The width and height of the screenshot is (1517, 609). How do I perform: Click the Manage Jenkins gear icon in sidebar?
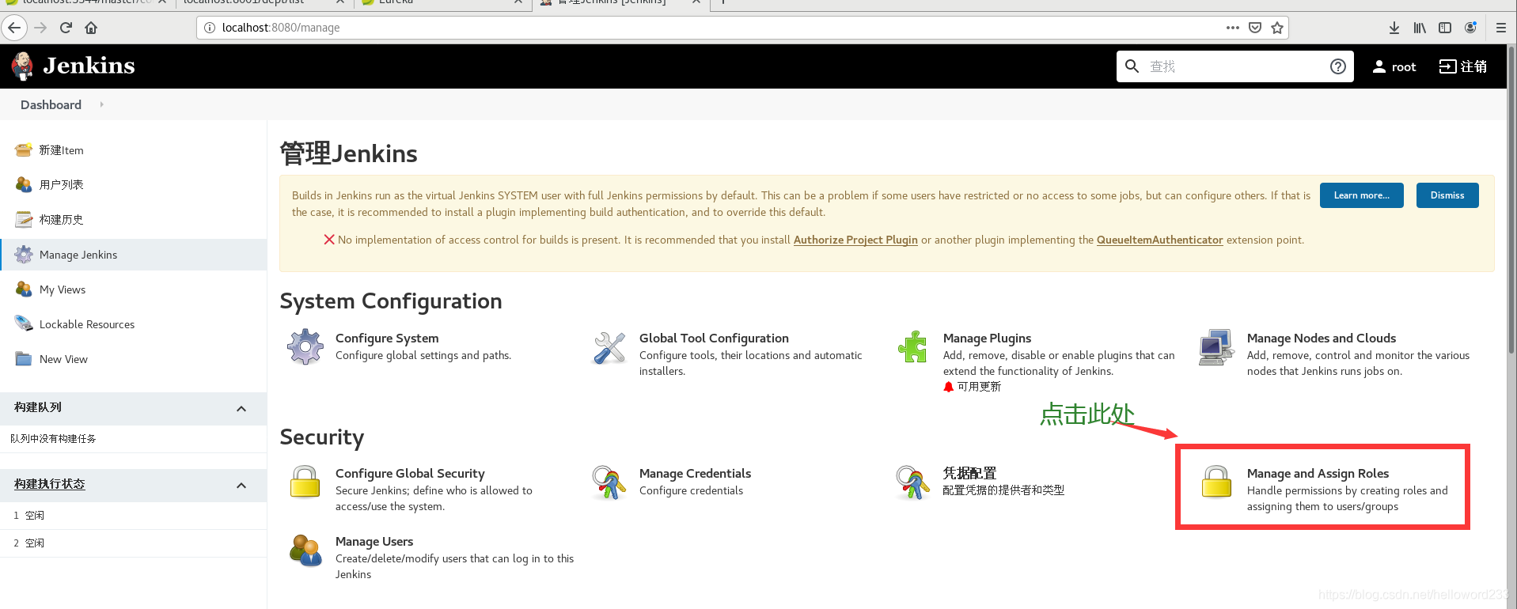click(24, 255)
